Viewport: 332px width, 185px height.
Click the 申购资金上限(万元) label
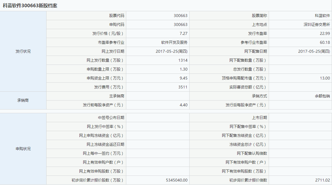pyautogui.click(x=105, y=78)
